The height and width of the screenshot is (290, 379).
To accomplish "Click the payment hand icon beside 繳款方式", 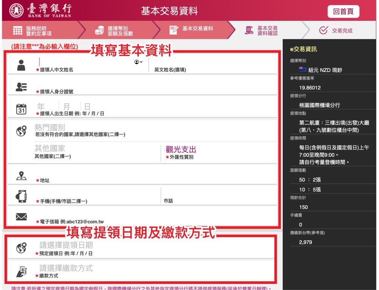I will click(x=21, y=271).
